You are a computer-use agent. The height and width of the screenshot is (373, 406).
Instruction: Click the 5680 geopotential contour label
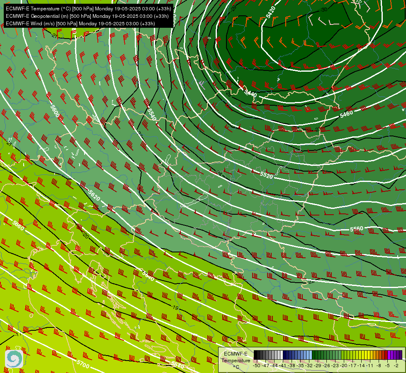click(x=178, y=365)
